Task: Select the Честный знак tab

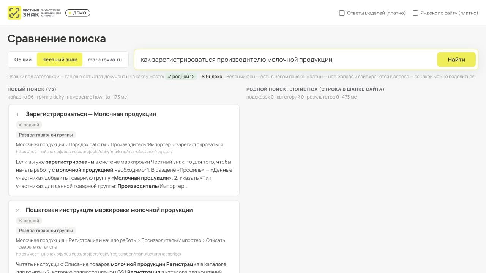Action: [x=60, y=60]
